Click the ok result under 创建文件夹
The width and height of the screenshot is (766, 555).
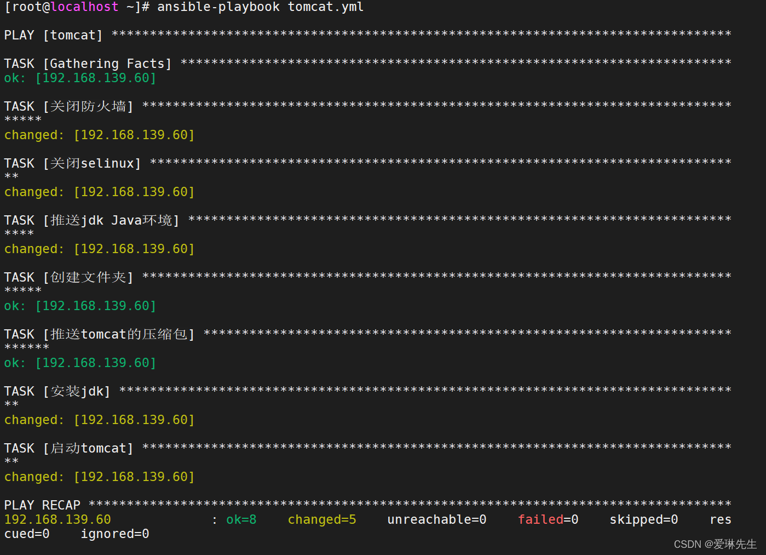click(80, 306)
